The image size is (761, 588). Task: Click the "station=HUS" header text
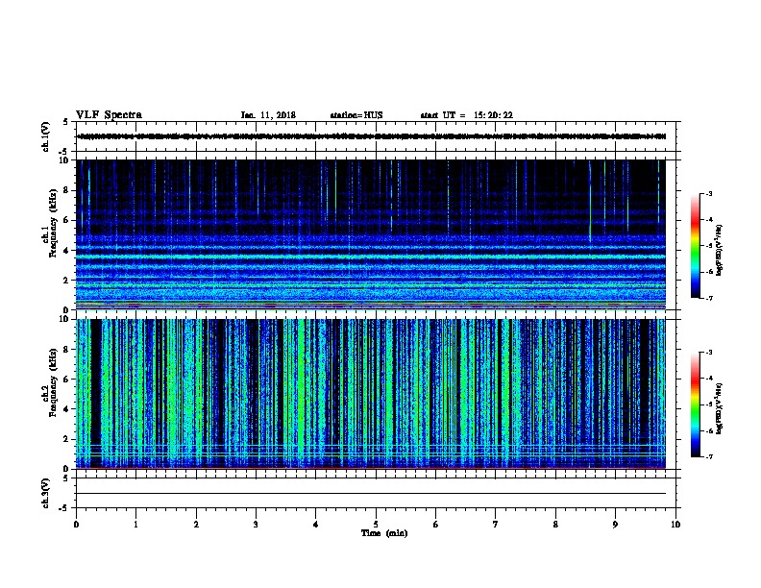point(356,115)
